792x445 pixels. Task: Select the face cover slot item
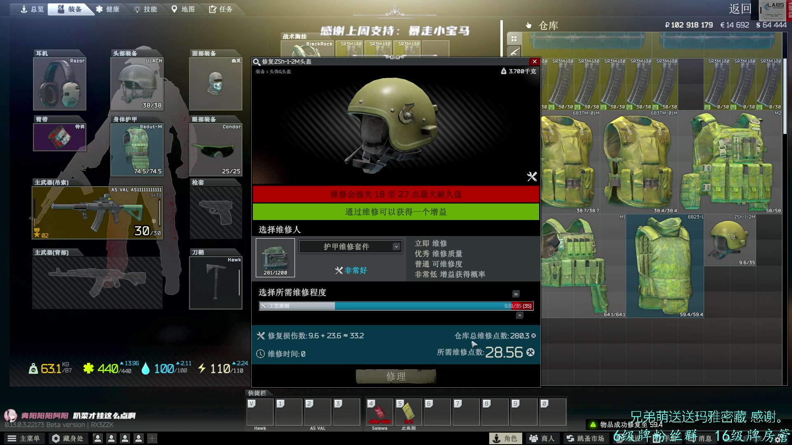click(215, 84)
